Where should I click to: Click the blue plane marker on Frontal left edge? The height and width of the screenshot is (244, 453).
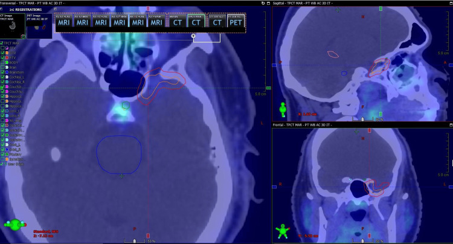[274, 187]
